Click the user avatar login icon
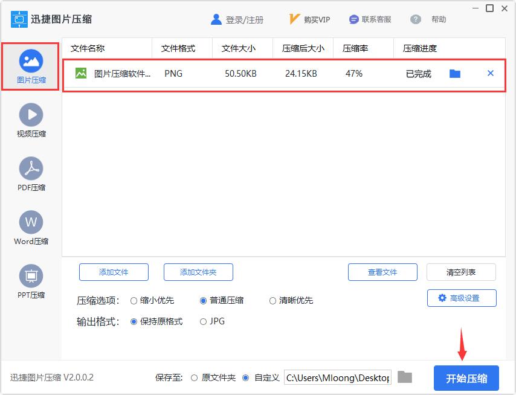 coord(216,20)
